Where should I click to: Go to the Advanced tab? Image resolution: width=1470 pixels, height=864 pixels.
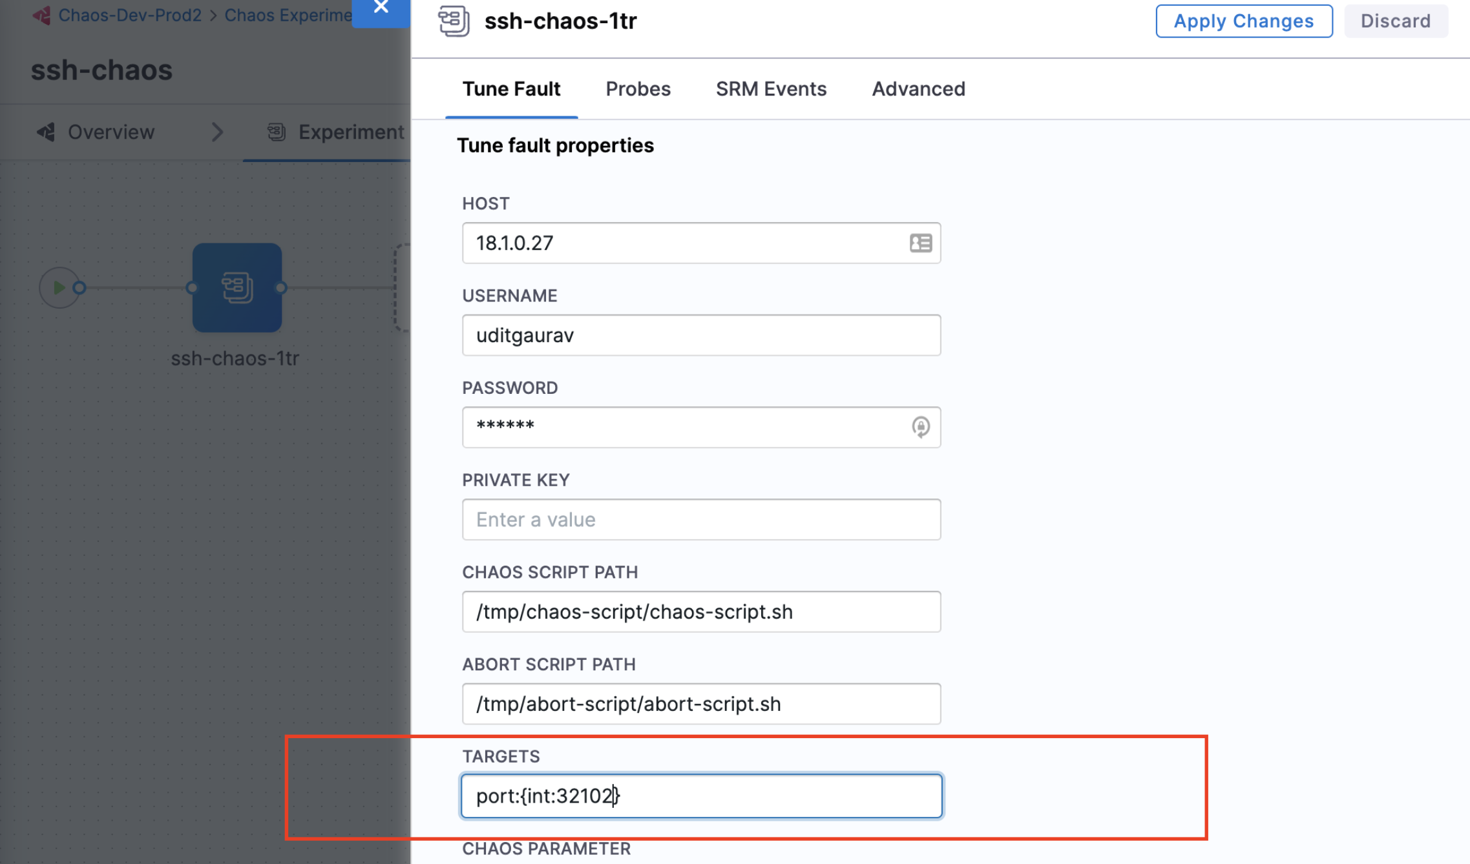coord(918,89)
